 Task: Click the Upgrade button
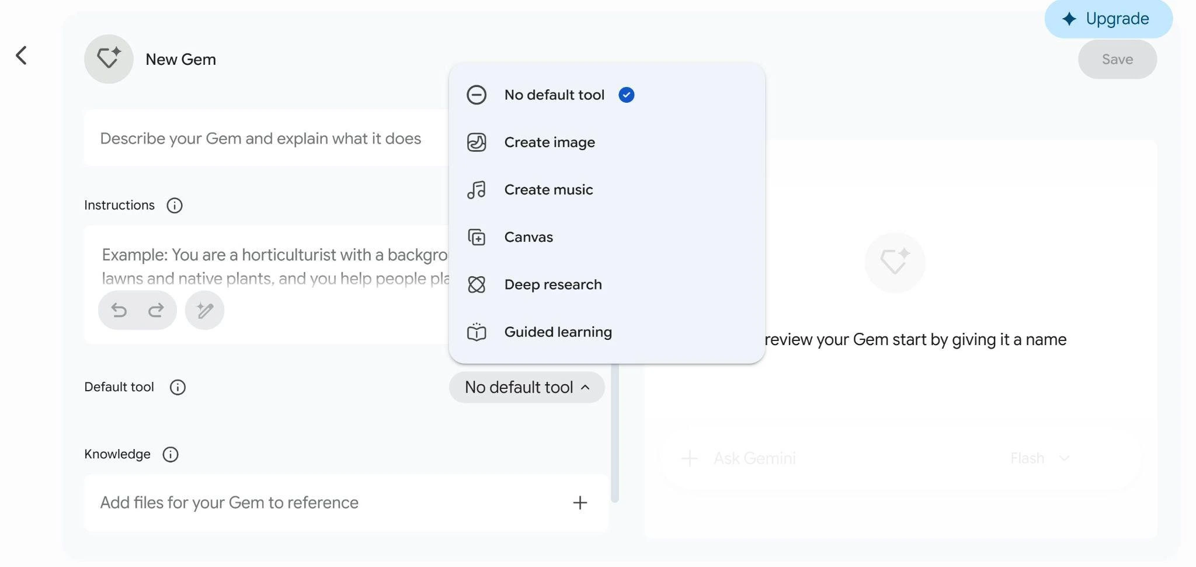(x=1108, y=19)
